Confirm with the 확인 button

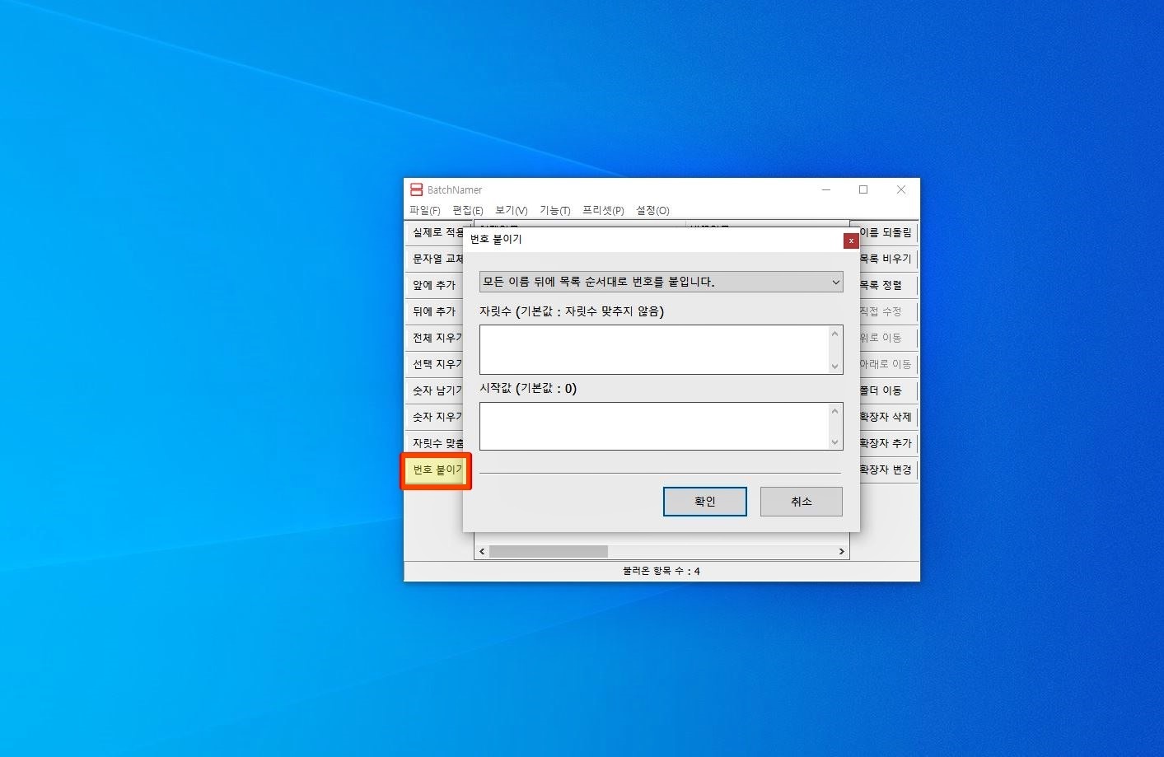coord(705,502)
